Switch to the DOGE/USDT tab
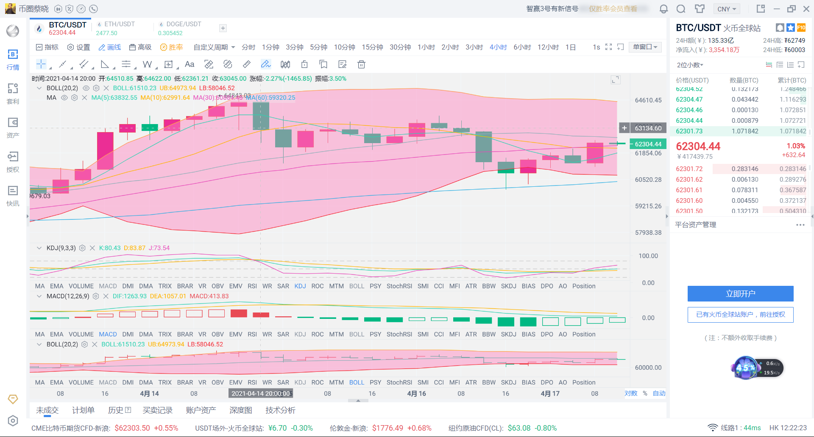The width and height of the screenshot is (814, 437). (x=179, y=28)
